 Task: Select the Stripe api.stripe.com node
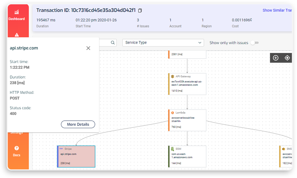(76, 157)
